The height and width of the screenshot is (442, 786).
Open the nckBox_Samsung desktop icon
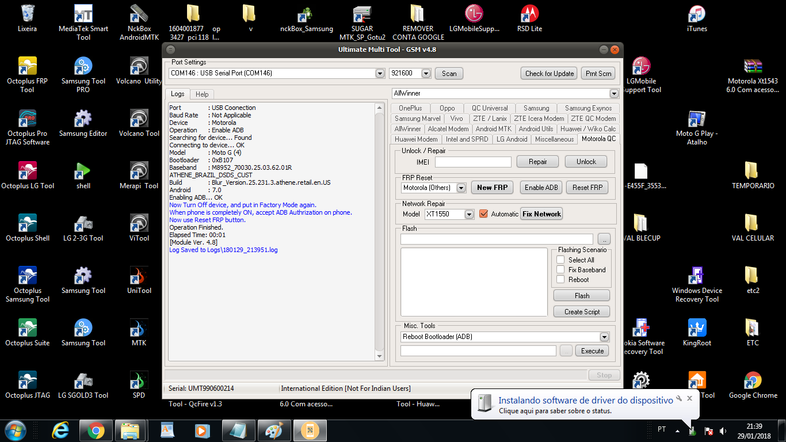(306, 18)
